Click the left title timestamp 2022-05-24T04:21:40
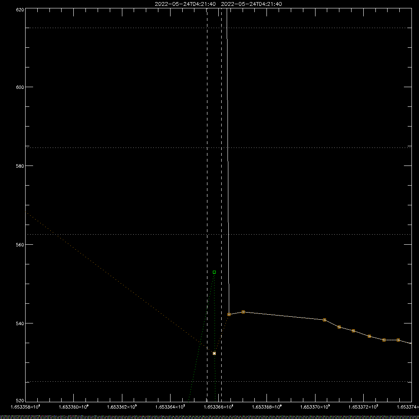 [x=185, y=4]
